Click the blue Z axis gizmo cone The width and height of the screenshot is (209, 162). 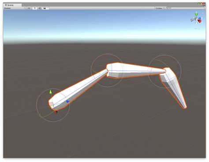tap(199, 18)
